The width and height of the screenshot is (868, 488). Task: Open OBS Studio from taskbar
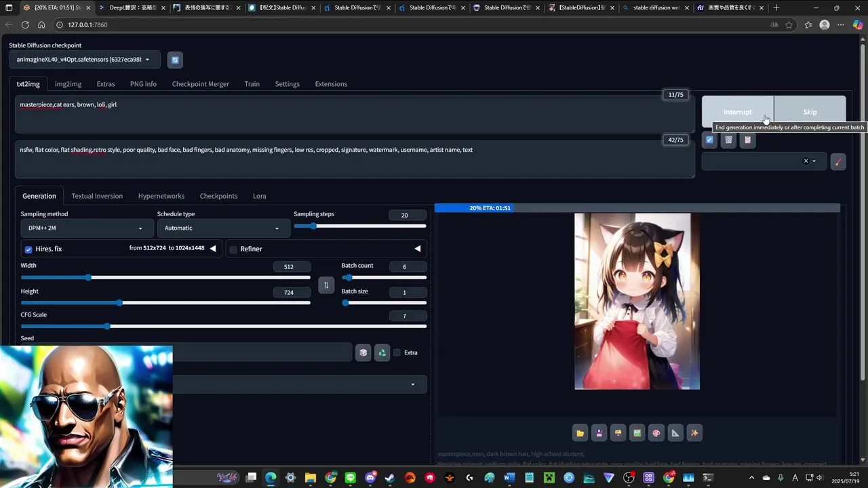[629, 478]
